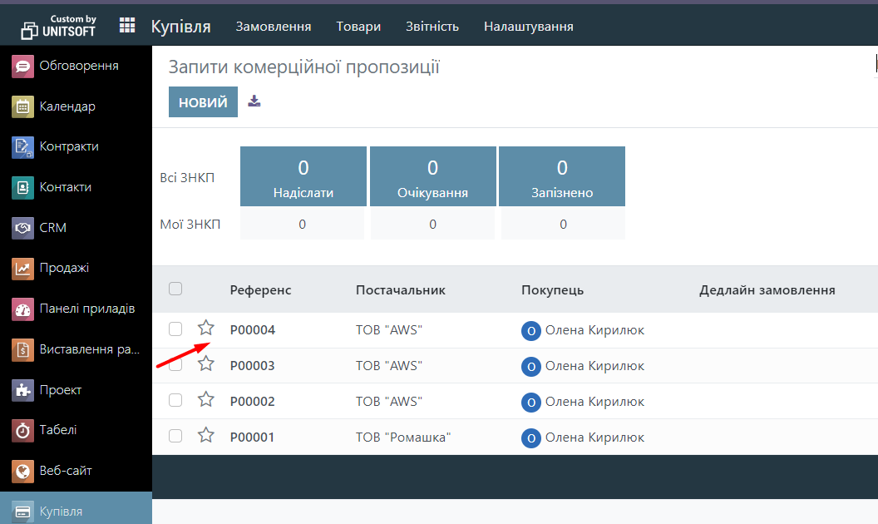
Task: Filter all RFQs by Надіслати card
Action: (303, 176)
